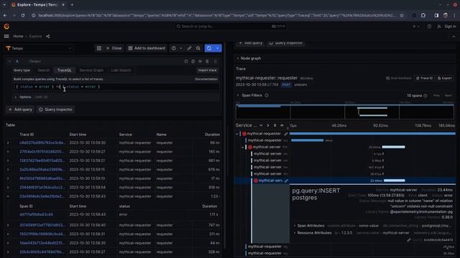Jump to the Next matching span

click(448, 95)
